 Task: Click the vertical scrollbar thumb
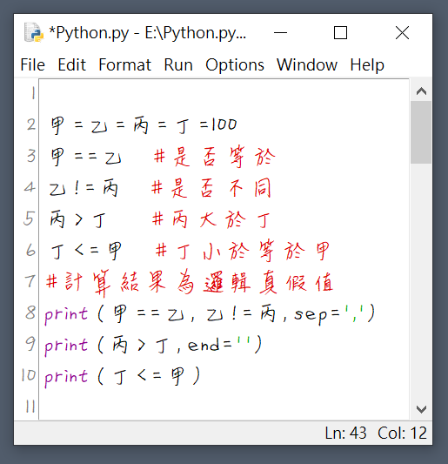[421, 132]
